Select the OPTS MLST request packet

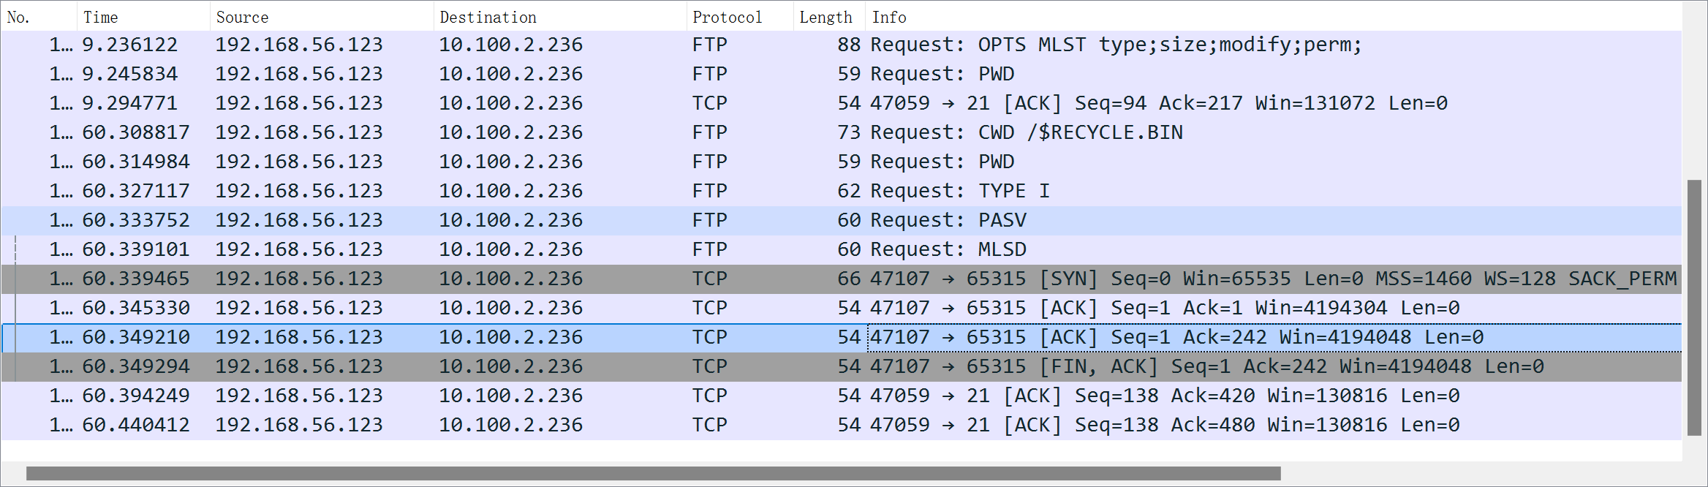[x=1114, y=45]
